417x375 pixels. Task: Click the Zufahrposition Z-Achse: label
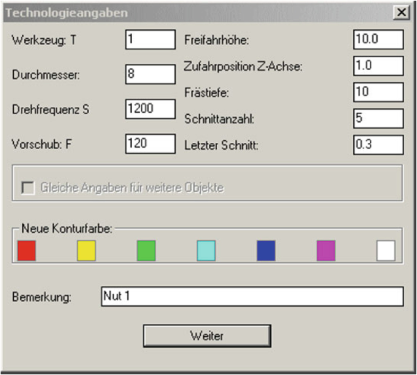pyautogui.click(x=243, y=66)
